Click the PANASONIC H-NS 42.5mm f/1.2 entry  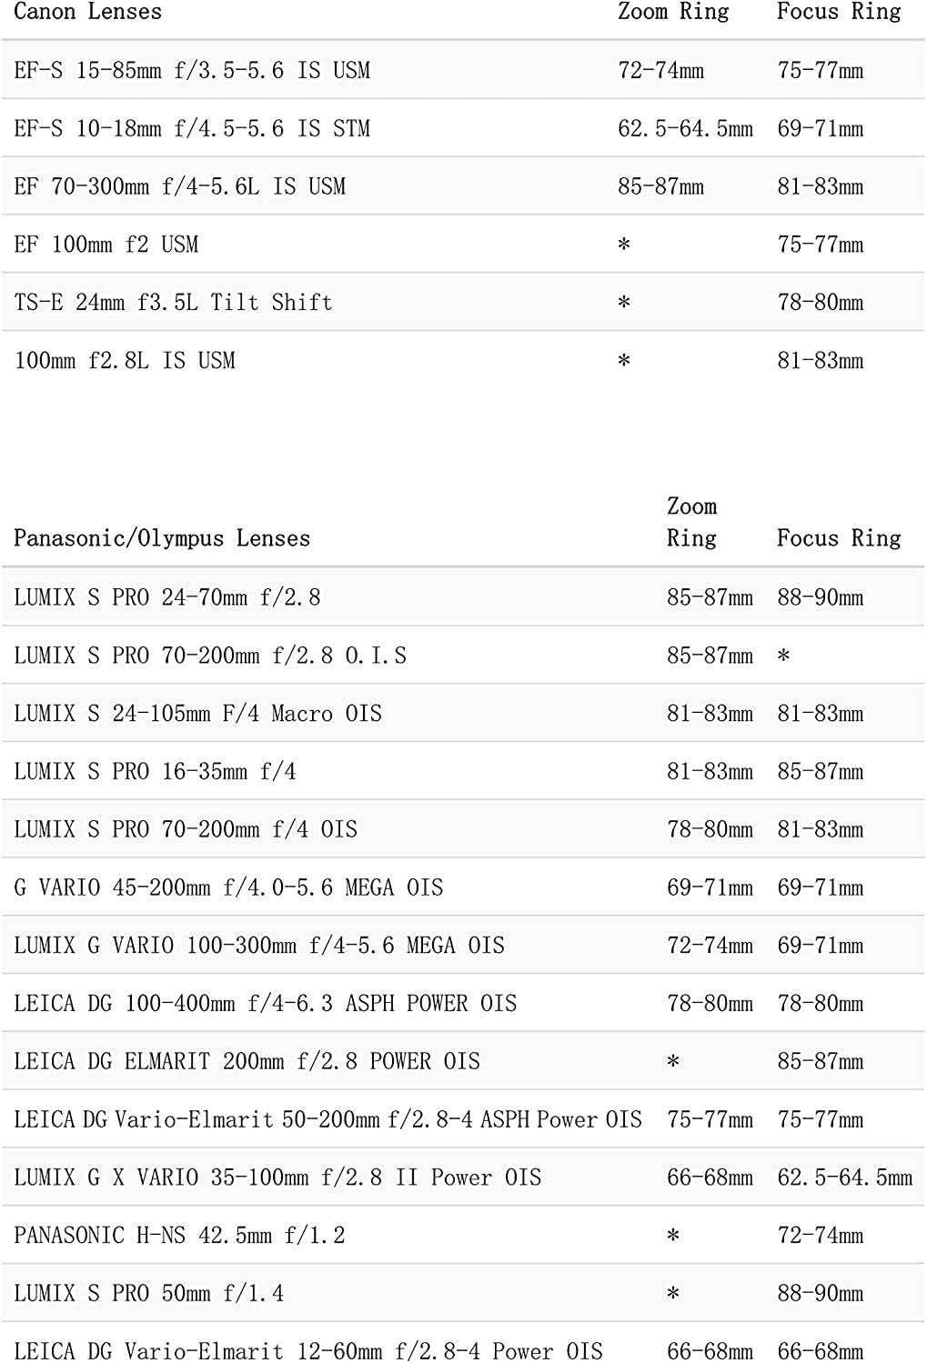pos(179,1236)
